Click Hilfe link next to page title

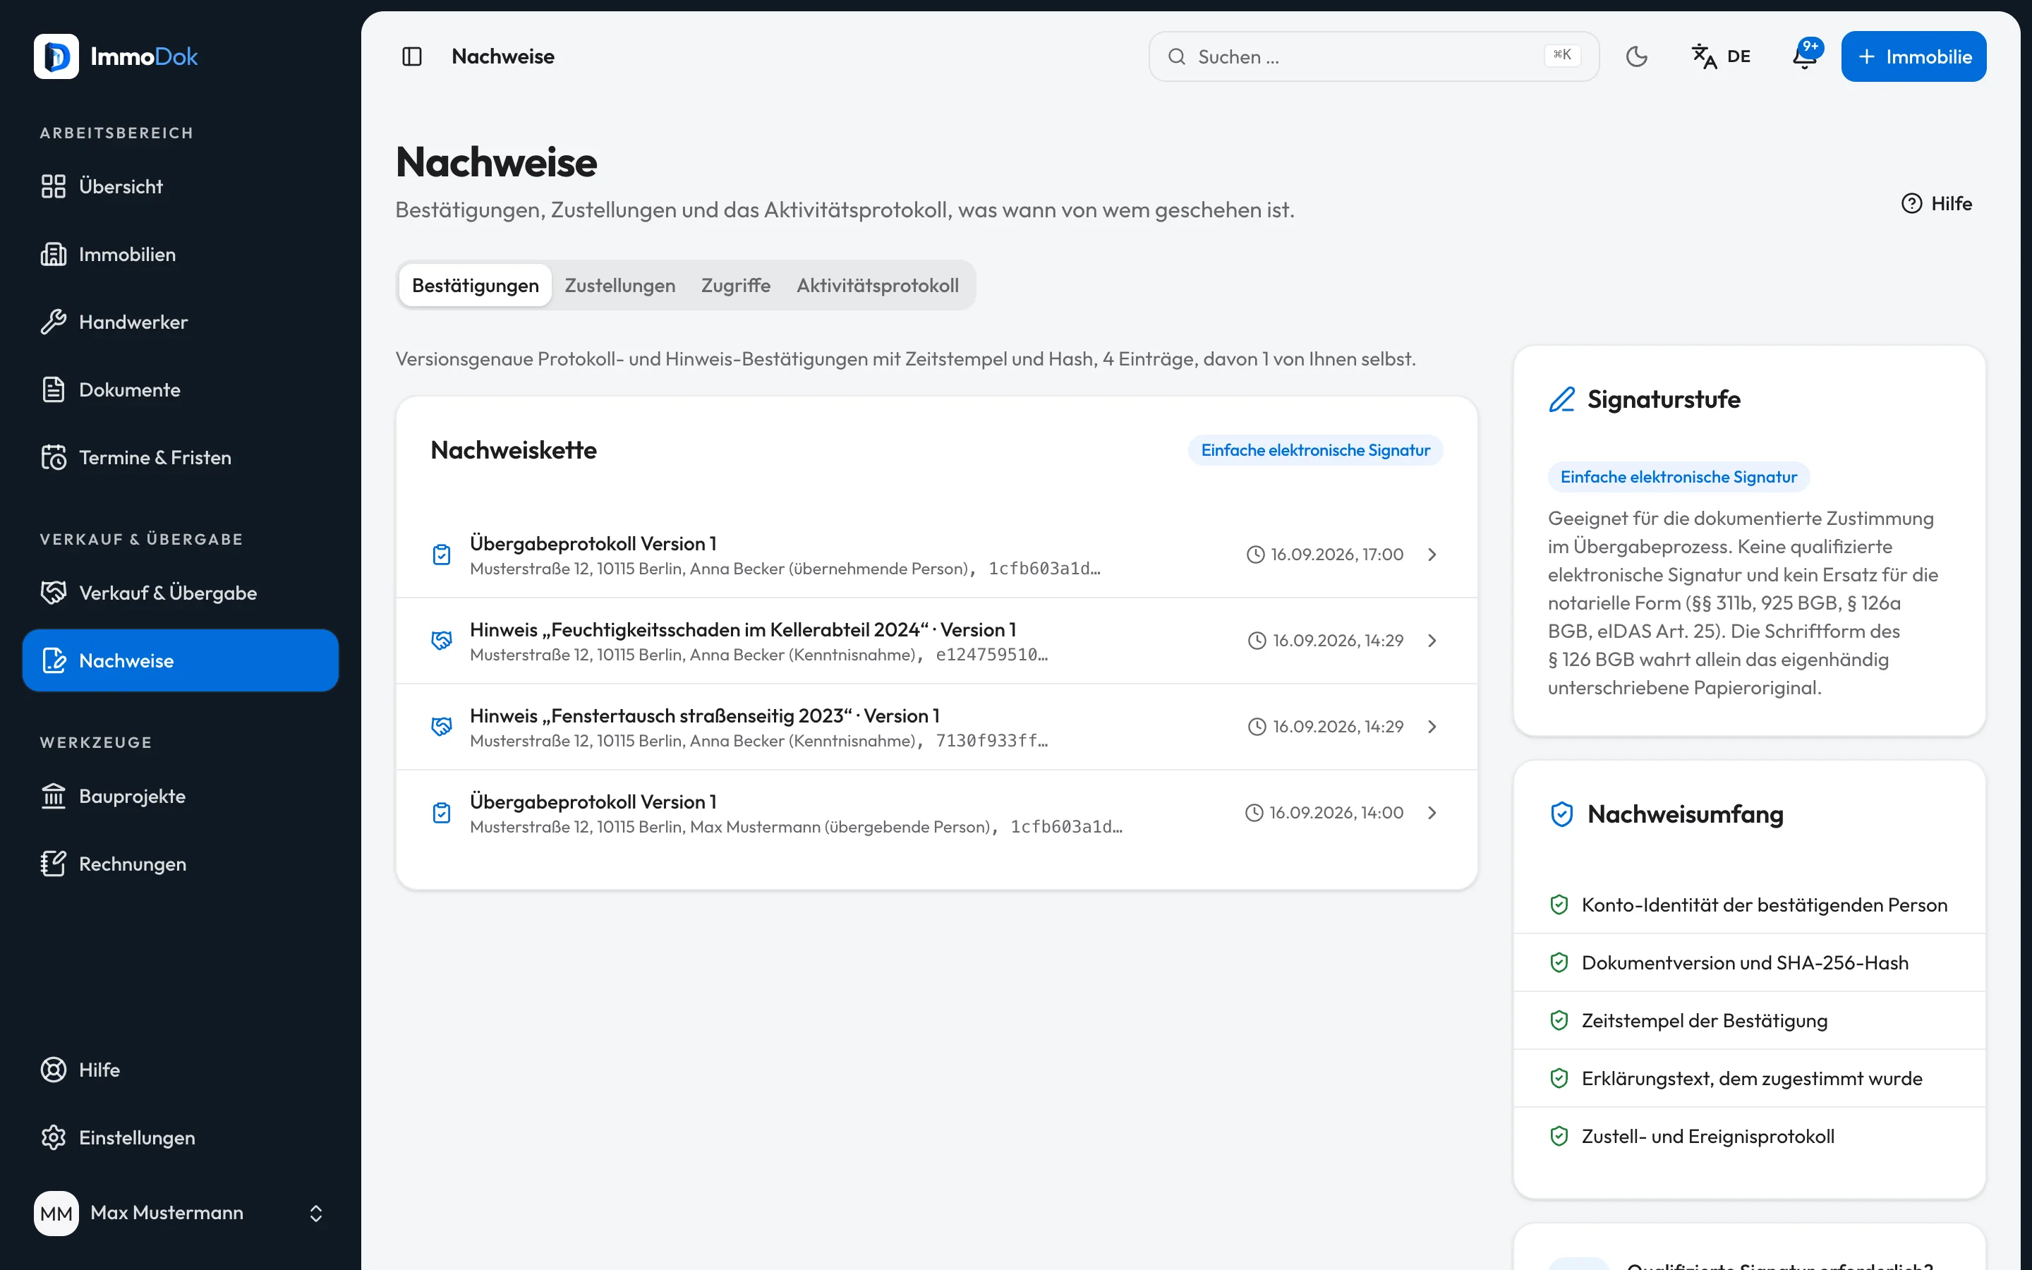1936,203
